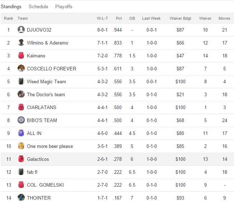The height and width of the screenshot is (205, 234).
Task: Click COSCELLO FOREVER team photo icon
Action: 21,69
